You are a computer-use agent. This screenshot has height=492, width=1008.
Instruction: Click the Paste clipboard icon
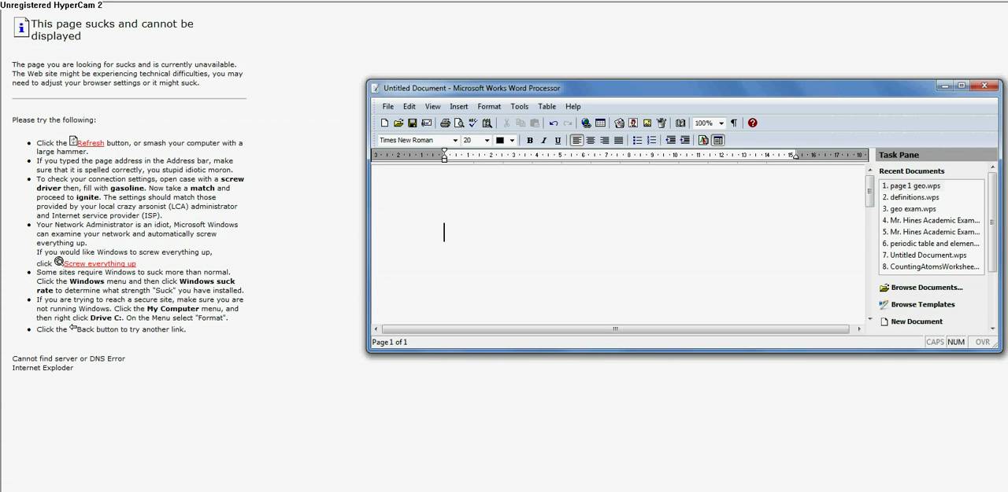[x=535, y=123]
